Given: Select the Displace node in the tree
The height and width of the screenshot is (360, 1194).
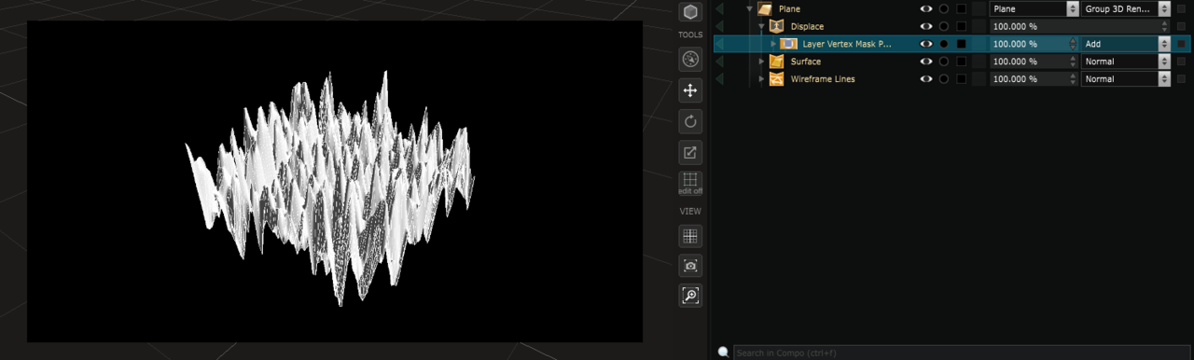Looking at the screenshot, I should point(807,26).
